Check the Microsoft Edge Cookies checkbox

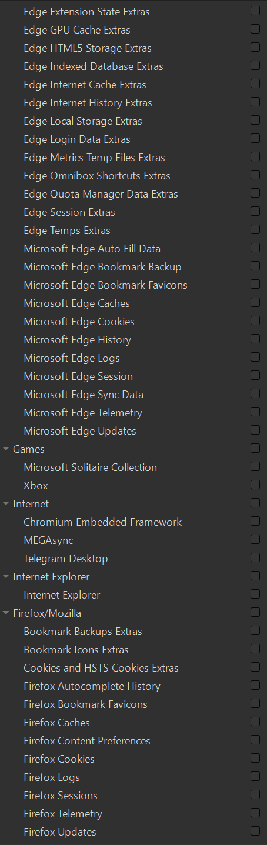pos(255,320)
